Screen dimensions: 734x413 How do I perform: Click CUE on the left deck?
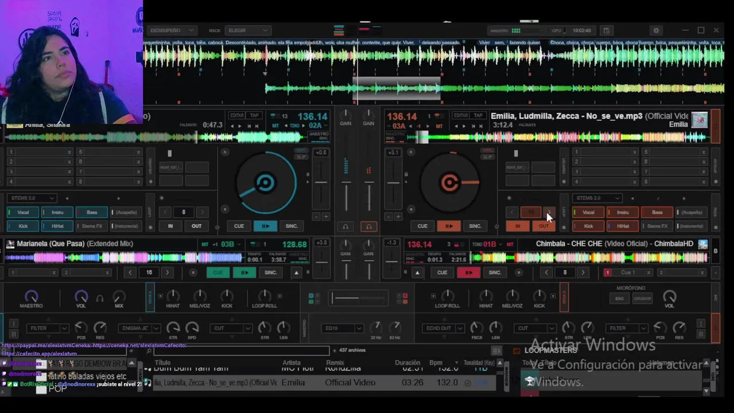click(x=239, y=226)
